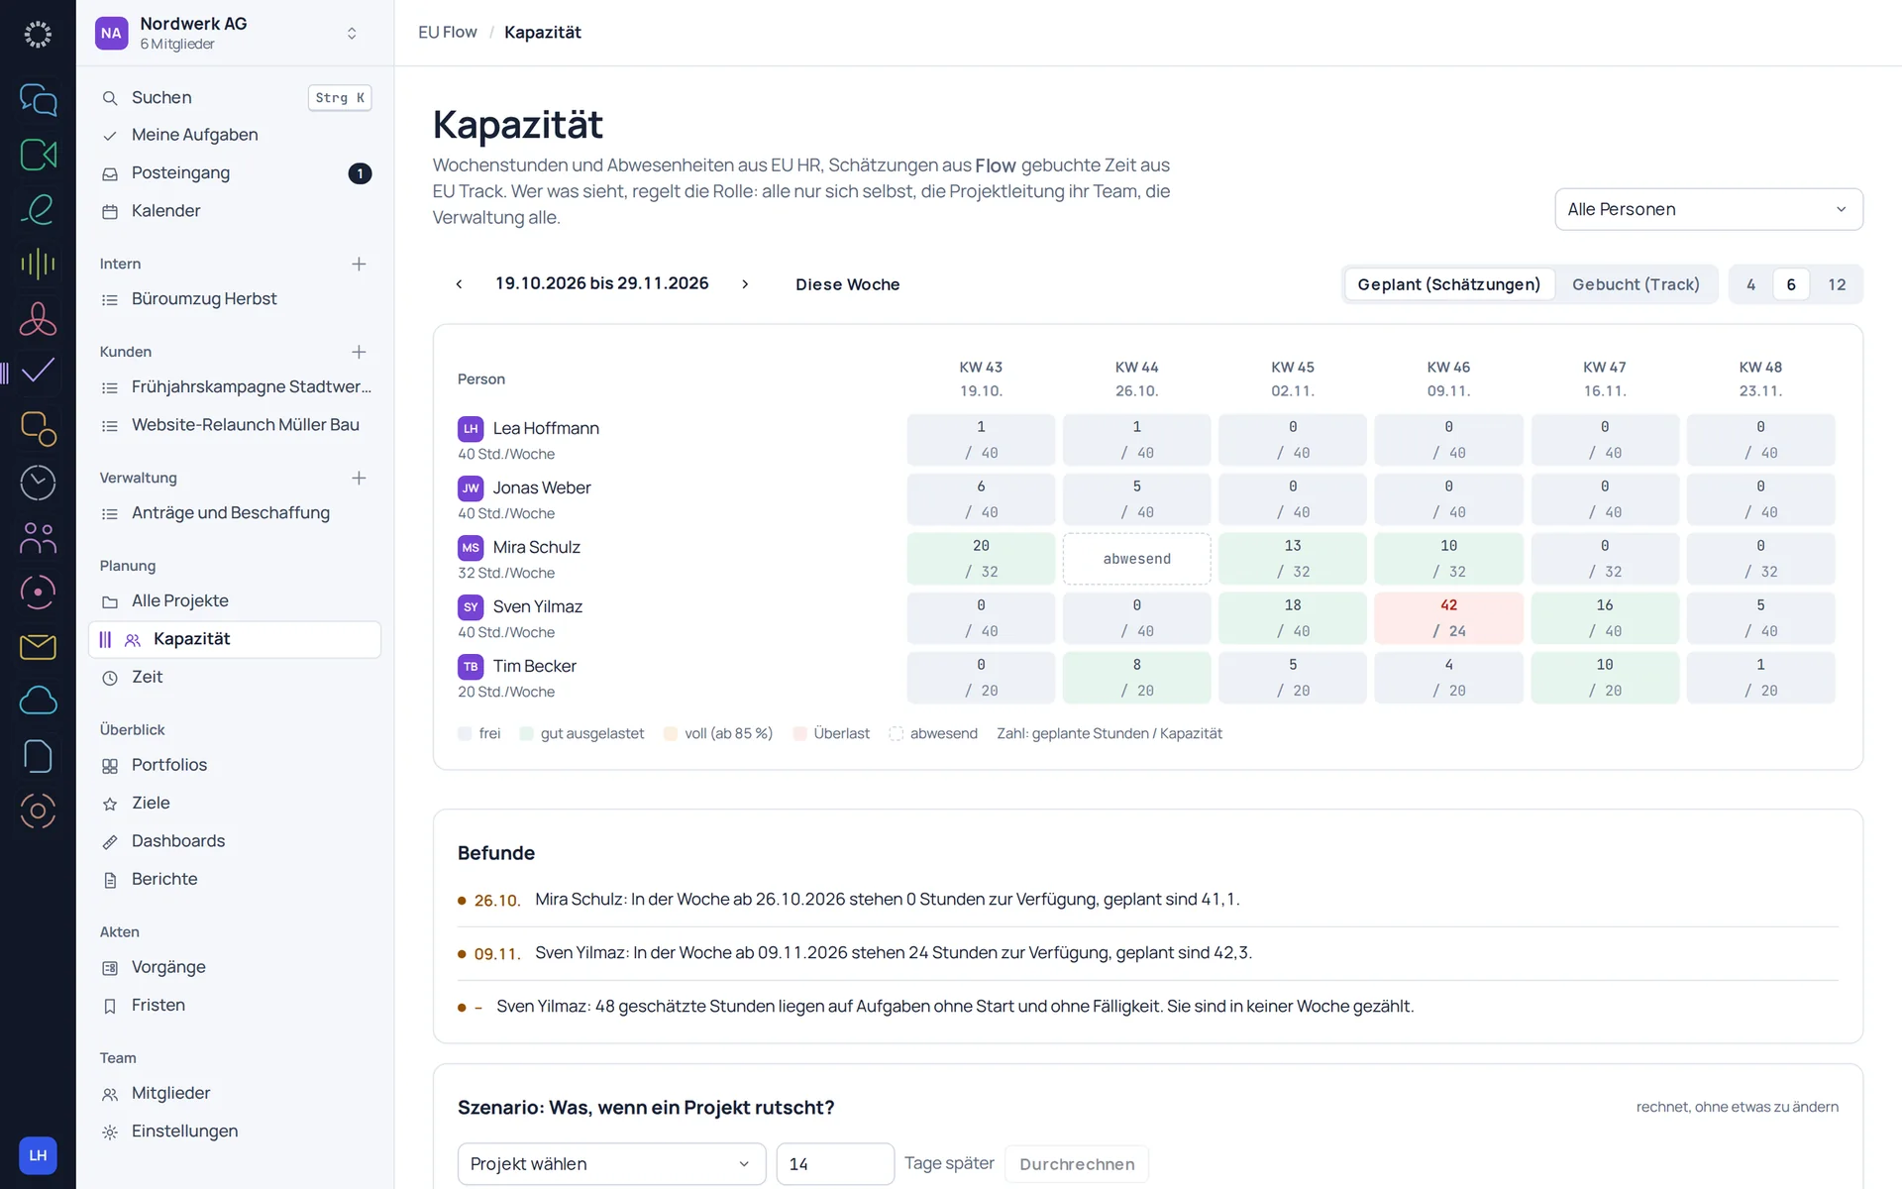The width and height of the screenshot is (1902, 1189).
Task: Click Mira Schulz's 20 / 32 cell in KW 43
Action: (x=981, y=559)
